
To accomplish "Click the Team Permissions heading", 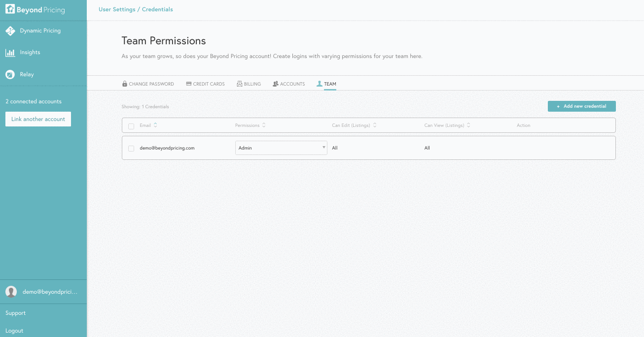I will click(164, 41).
